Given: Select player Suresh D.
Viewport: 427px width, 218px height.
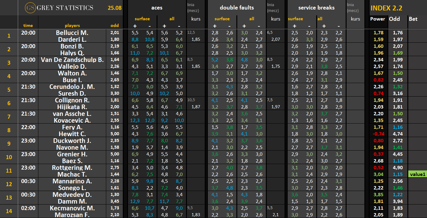Looking at the screenshot, I should (72, 93).
